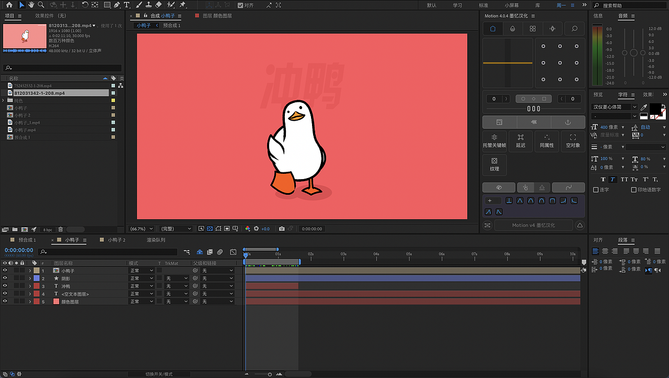Select the Pen tool
This screenshot has width=669, height=378.
(117, 5)
